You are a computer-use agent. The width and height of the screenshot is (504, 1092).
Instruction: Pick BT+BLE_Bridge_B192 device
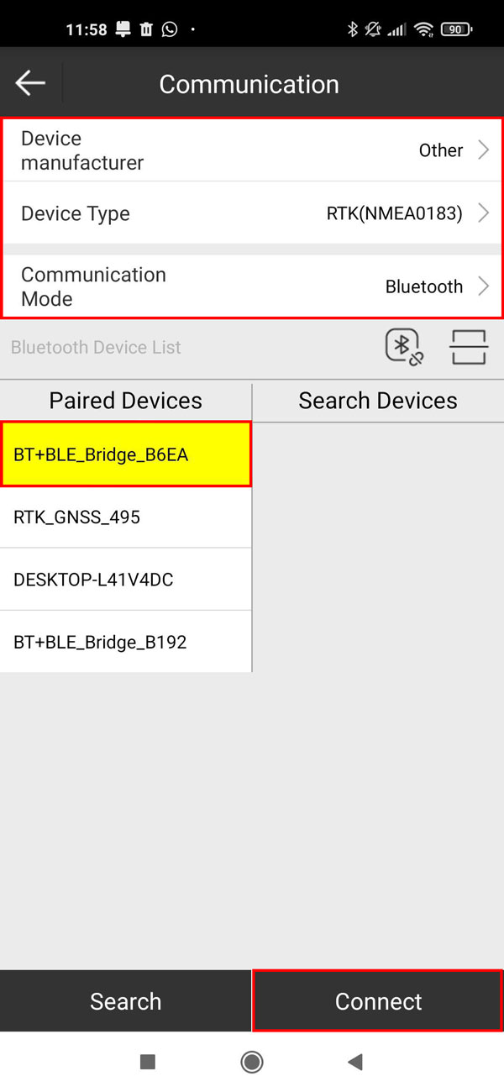126,642
